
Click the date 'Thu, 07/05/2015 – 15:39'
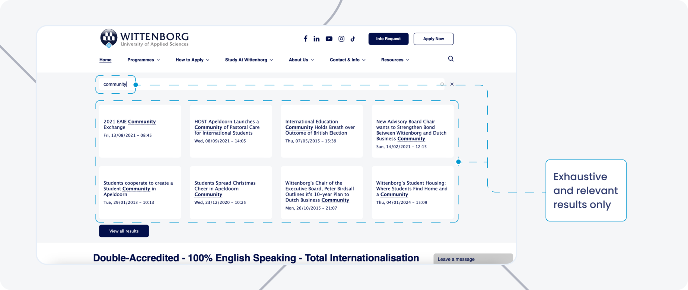click(311, 141)
